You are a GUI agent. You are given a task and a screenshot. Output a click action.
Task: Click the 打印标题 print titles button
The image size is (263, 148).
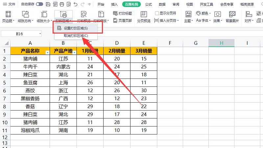pos(122,13)
